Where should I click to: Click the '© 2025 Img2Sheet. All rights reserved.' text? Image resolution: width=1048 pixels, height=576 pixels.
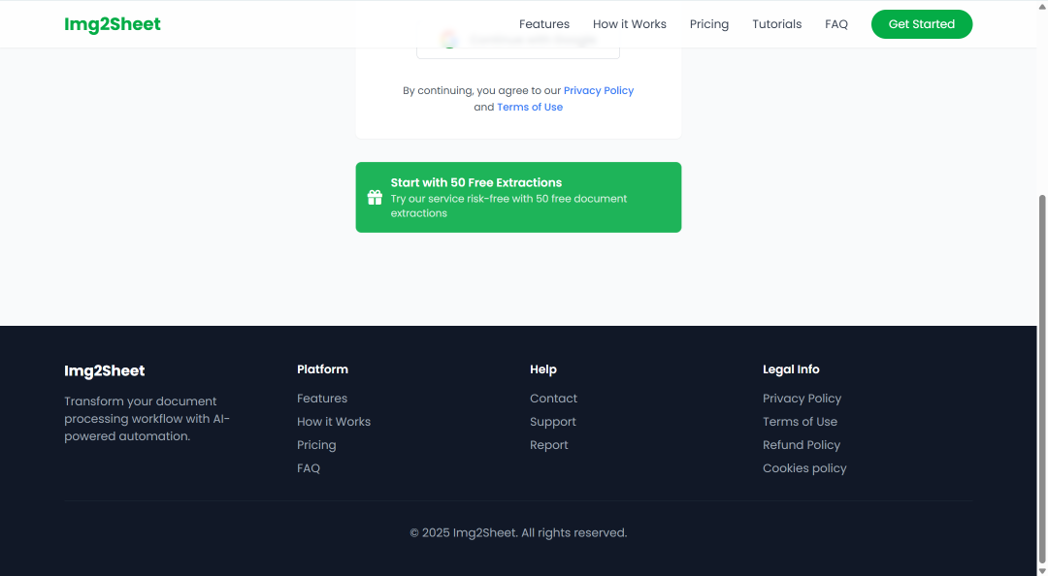click(x=518, y=532)
